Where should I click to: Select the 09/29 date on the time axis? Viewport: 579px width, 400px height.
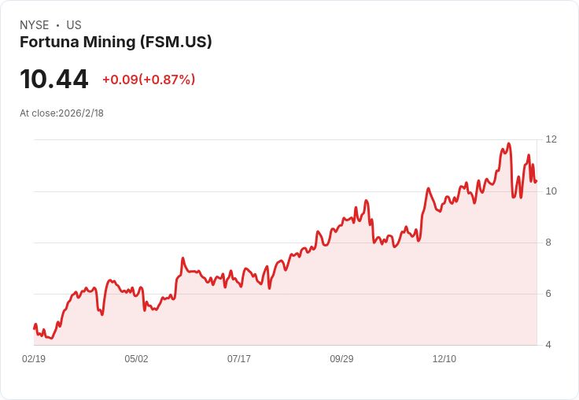341,359
